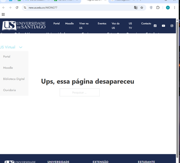Screen dimensions: 180x163
Task: Reload the current page
Action: click(17, 8)
